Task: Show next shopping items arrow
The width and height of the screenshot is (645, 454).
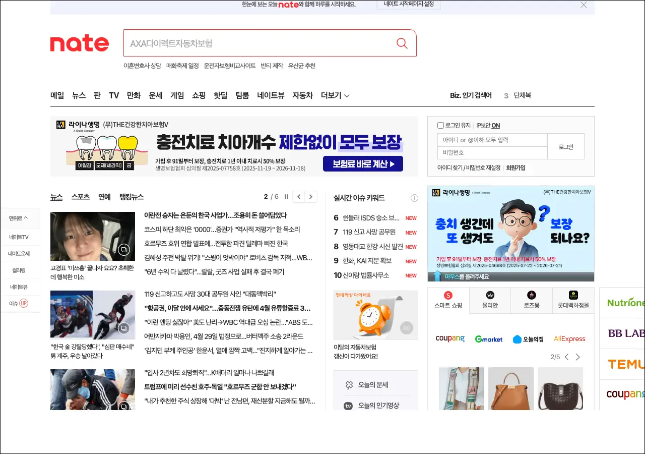Action: [577, 357]
